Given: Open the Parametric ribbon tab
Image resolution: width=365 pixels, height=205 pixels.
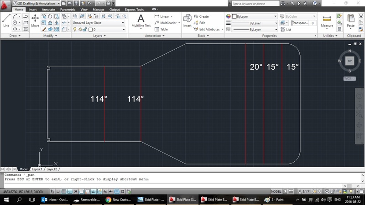Looking at the screenshot, I should point(68,10).
